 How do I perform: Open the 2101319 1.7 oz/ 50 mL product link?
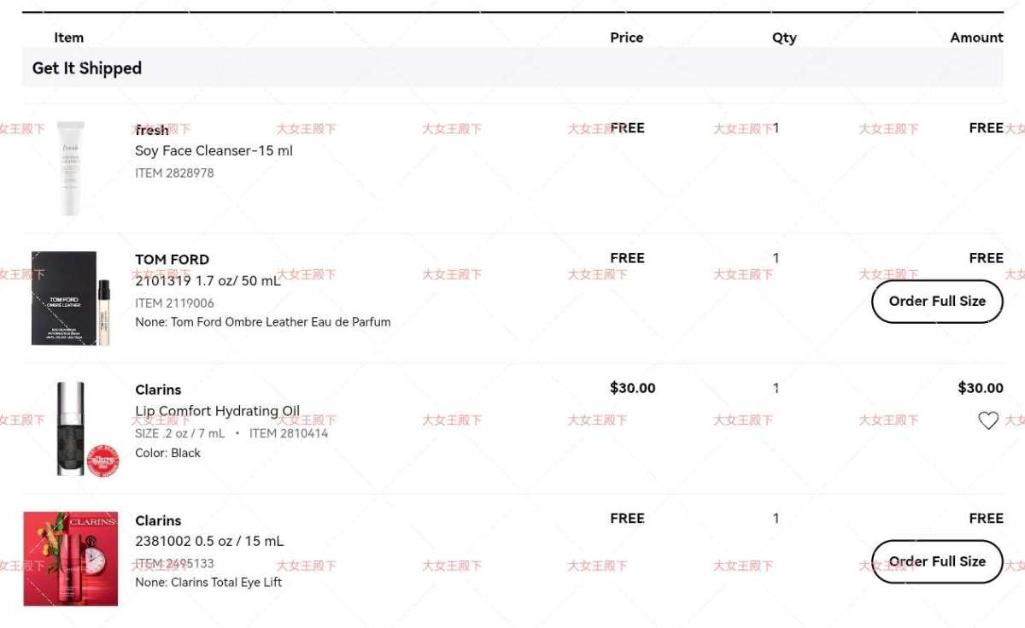click(x=208, y=280)
